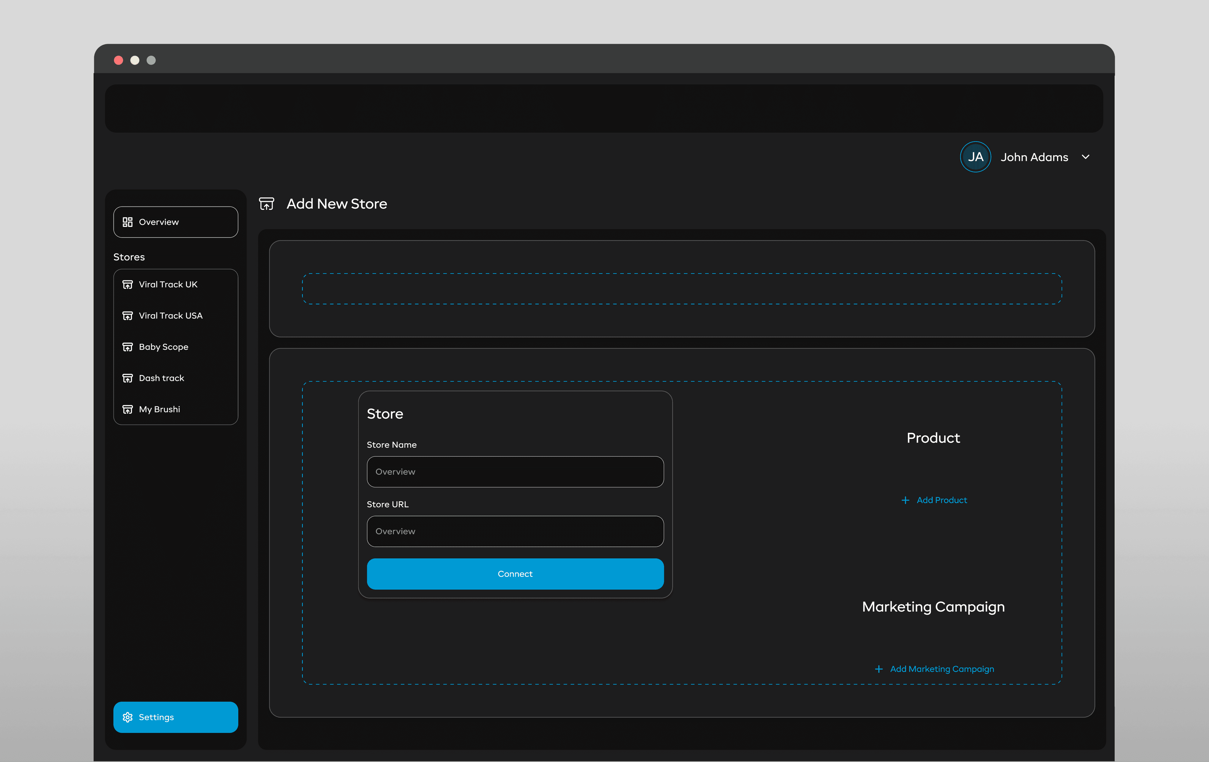Image resolution: width=1209 pixels, height=762 pixels.
Task: Select Viral Track USA store
Action: pos(176,315)
